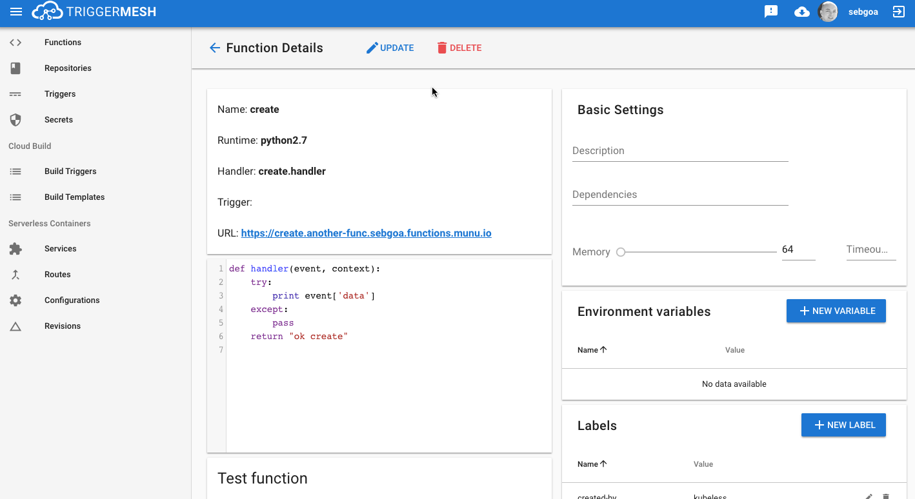Click the Runtime python2.7 text

coord(262,141)
